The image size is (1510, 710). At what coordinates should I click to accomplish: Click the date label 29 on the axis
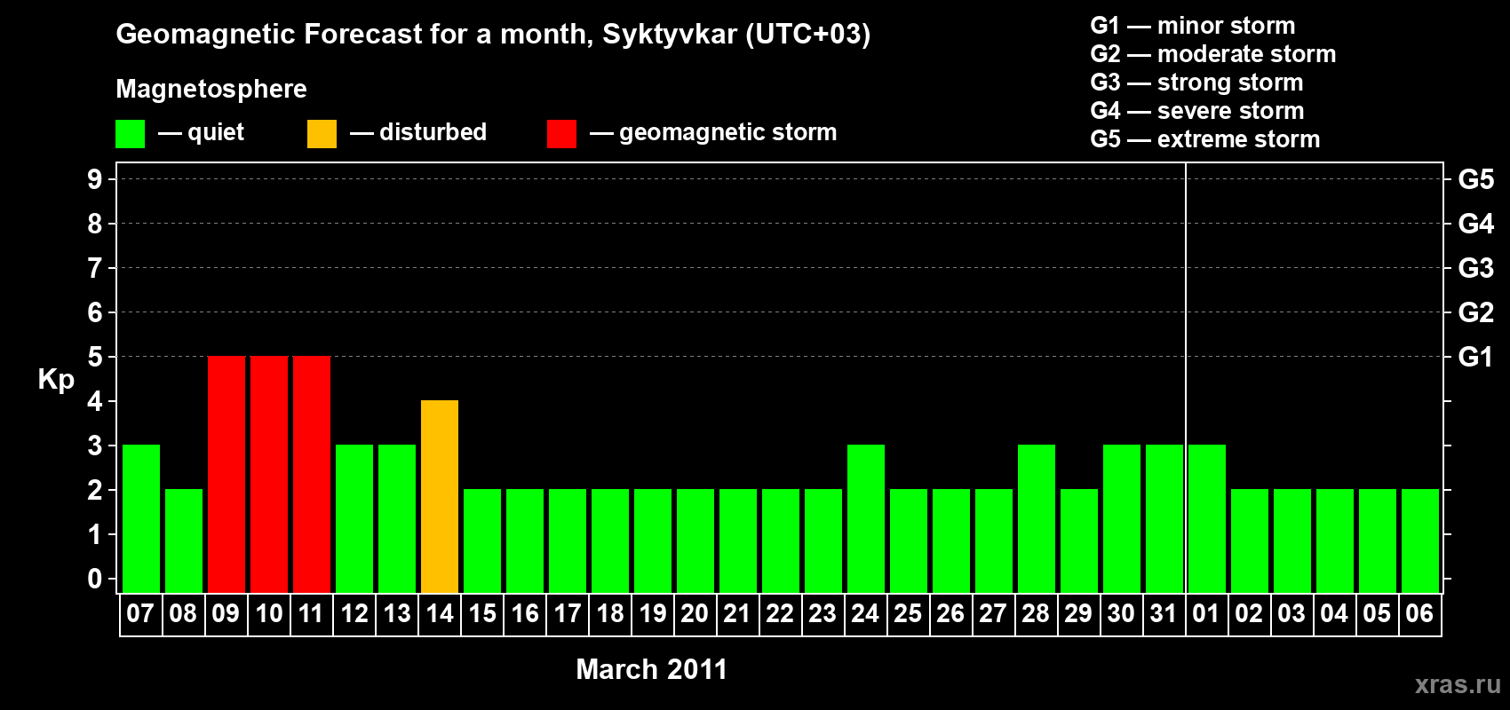point(1078,614)
